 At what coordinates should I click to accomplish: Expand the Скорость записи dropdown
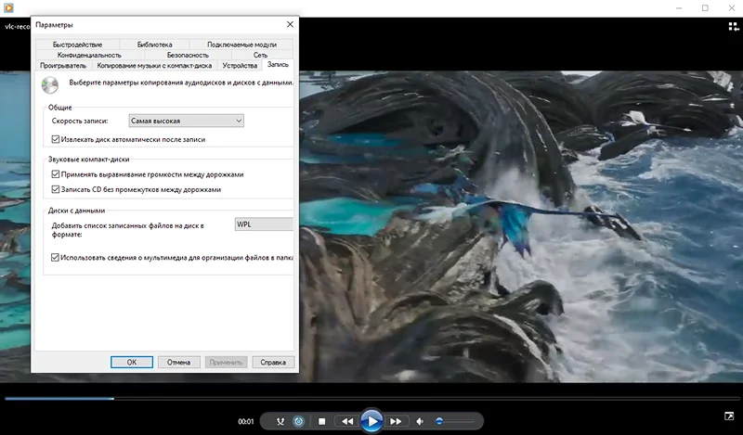point(187,121)
